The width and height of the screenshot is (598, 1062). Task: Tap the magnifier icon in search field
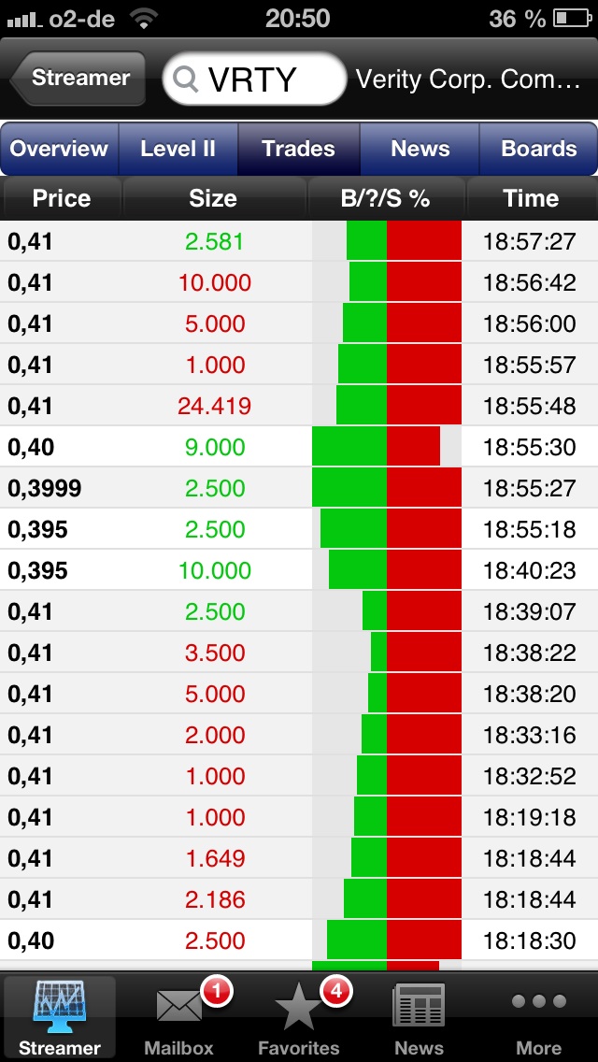pos(186,80)
